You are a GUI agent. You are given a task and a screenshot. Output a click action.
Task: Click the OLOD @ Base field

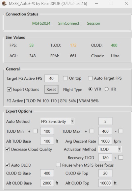point(47,173)
